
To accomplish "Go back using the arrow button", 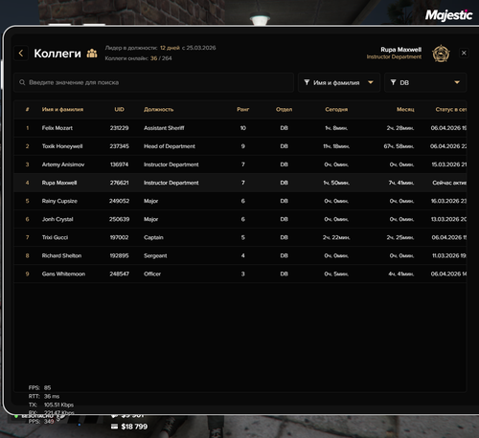I will coord(21,54).
